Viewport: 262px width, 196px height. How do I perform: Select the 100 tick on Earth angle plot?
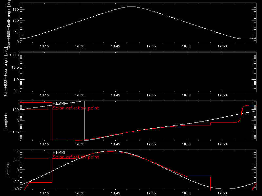coord(16,21)
